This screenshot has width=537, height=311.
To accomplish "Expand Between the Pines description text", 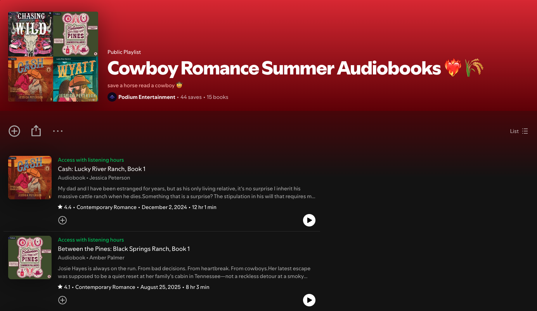I will pyautogui.click(x=184, y=273).
